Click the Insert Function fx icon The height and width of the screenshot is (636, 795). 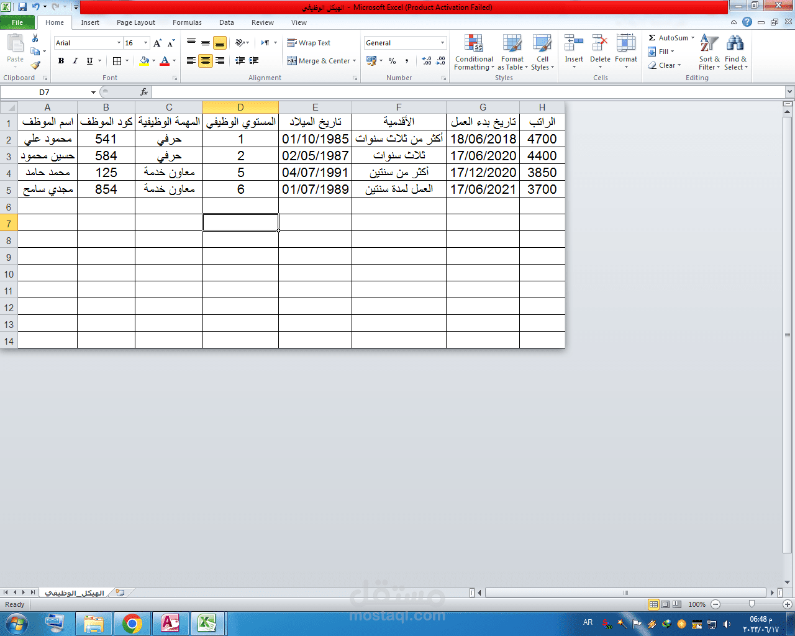(x=144, y=92)
